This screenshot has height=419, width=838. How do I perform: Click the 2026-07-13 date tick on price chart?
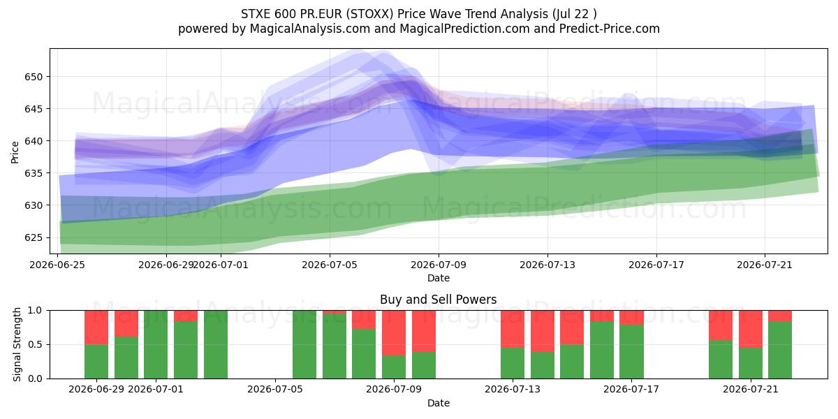(x=547, y=265)
